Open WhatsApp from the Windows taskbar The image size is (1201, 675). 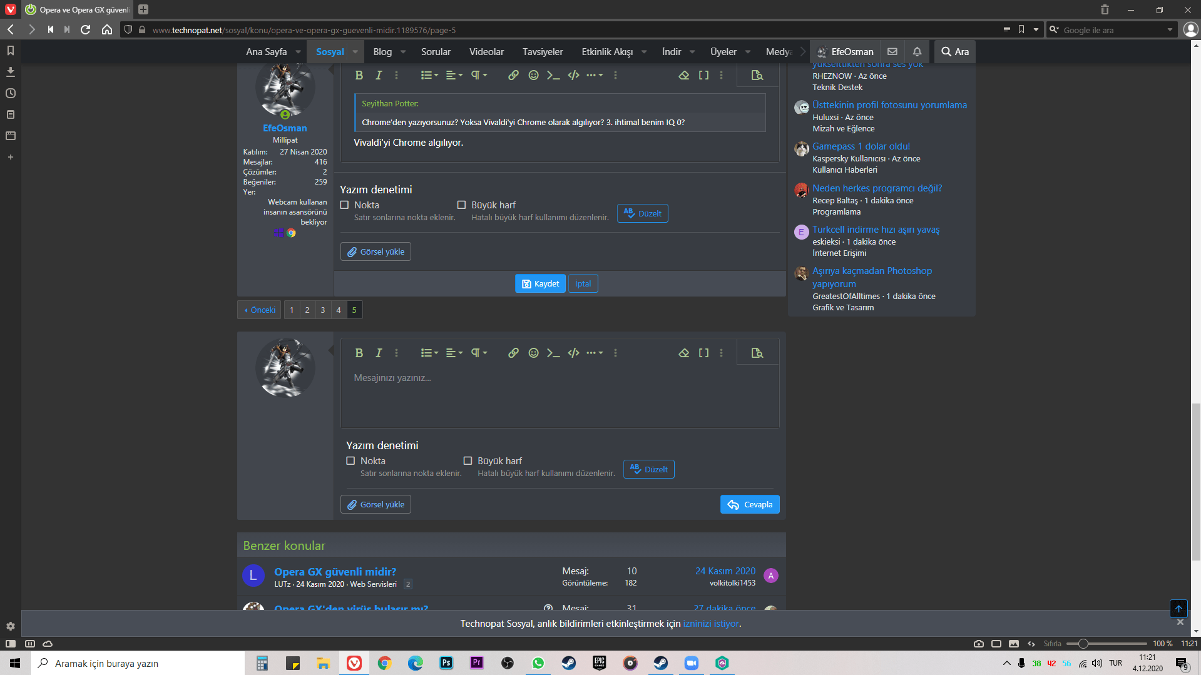point(538,663)
